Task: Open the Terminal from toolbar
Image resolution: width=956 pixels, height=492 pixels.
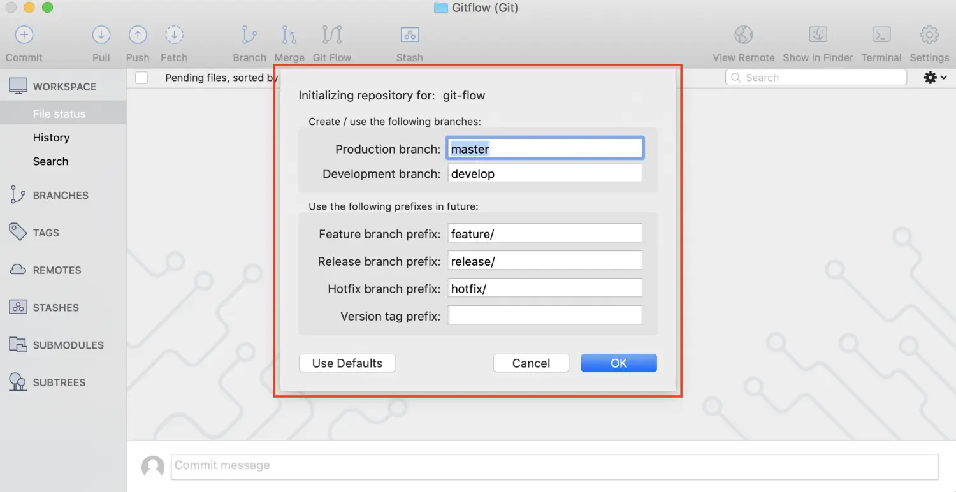Action: pos(881,35)
